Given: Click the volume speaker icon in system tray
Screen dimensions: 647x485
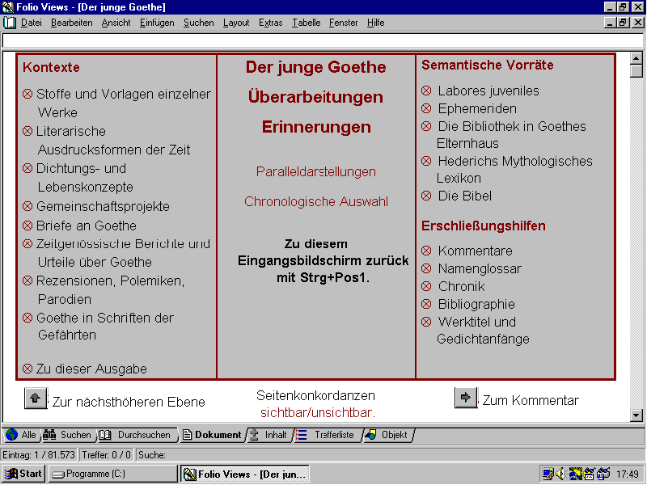Looking at the screenshot, I should (560, 474).
